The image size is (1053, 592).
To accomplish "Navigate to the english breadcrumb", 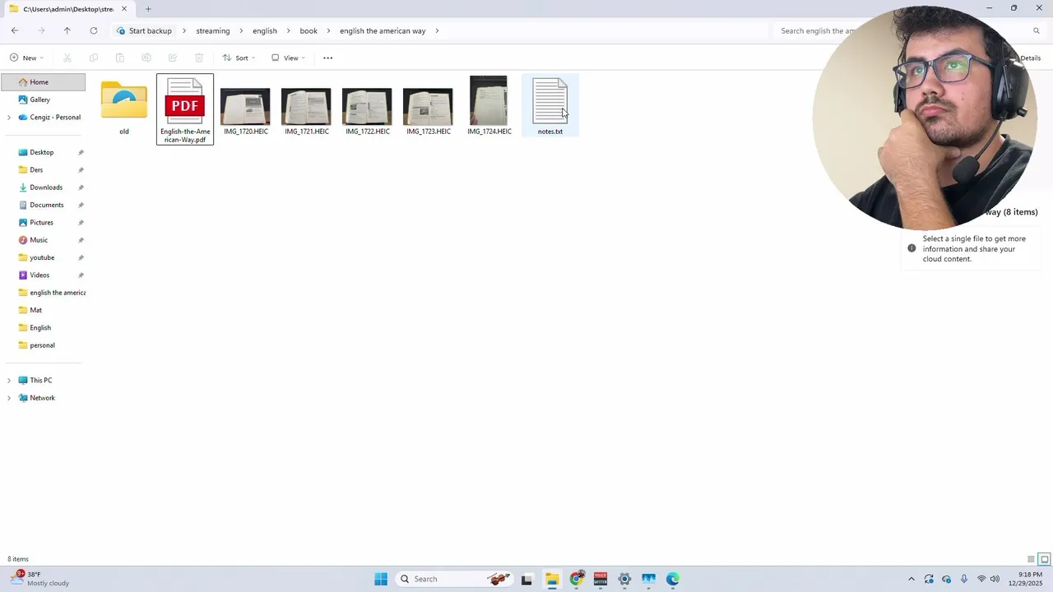I will (x=265, y=30).
